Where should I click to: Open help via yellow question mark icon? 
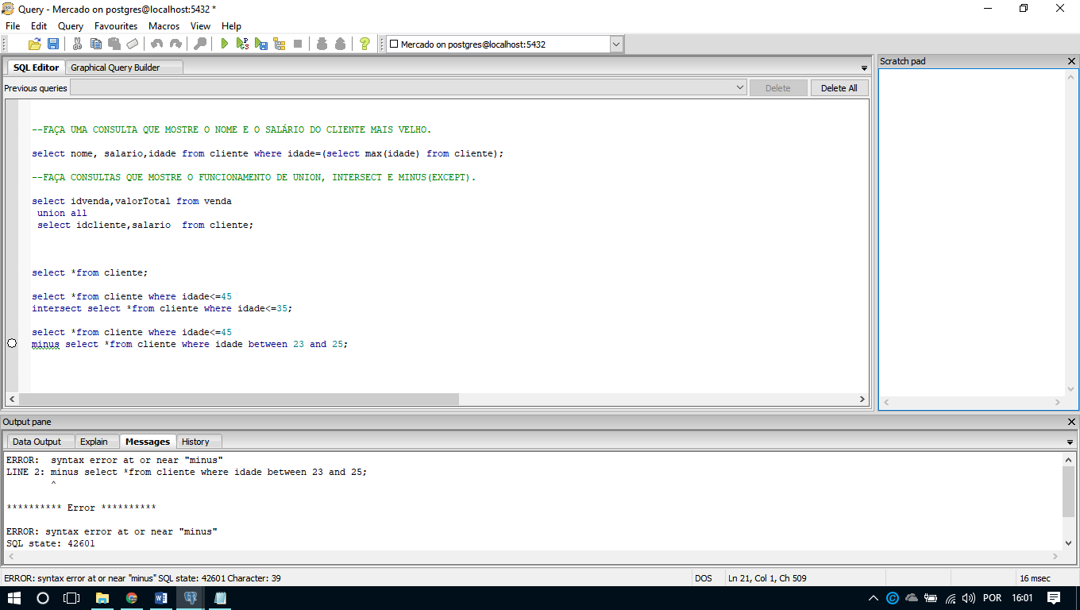pyautogui.click(x=364, y=44)
